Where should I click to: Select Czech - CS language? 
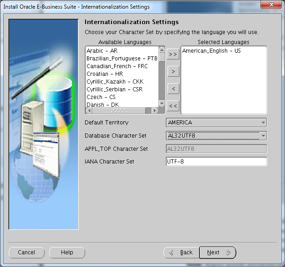click(x=122, y=97)
